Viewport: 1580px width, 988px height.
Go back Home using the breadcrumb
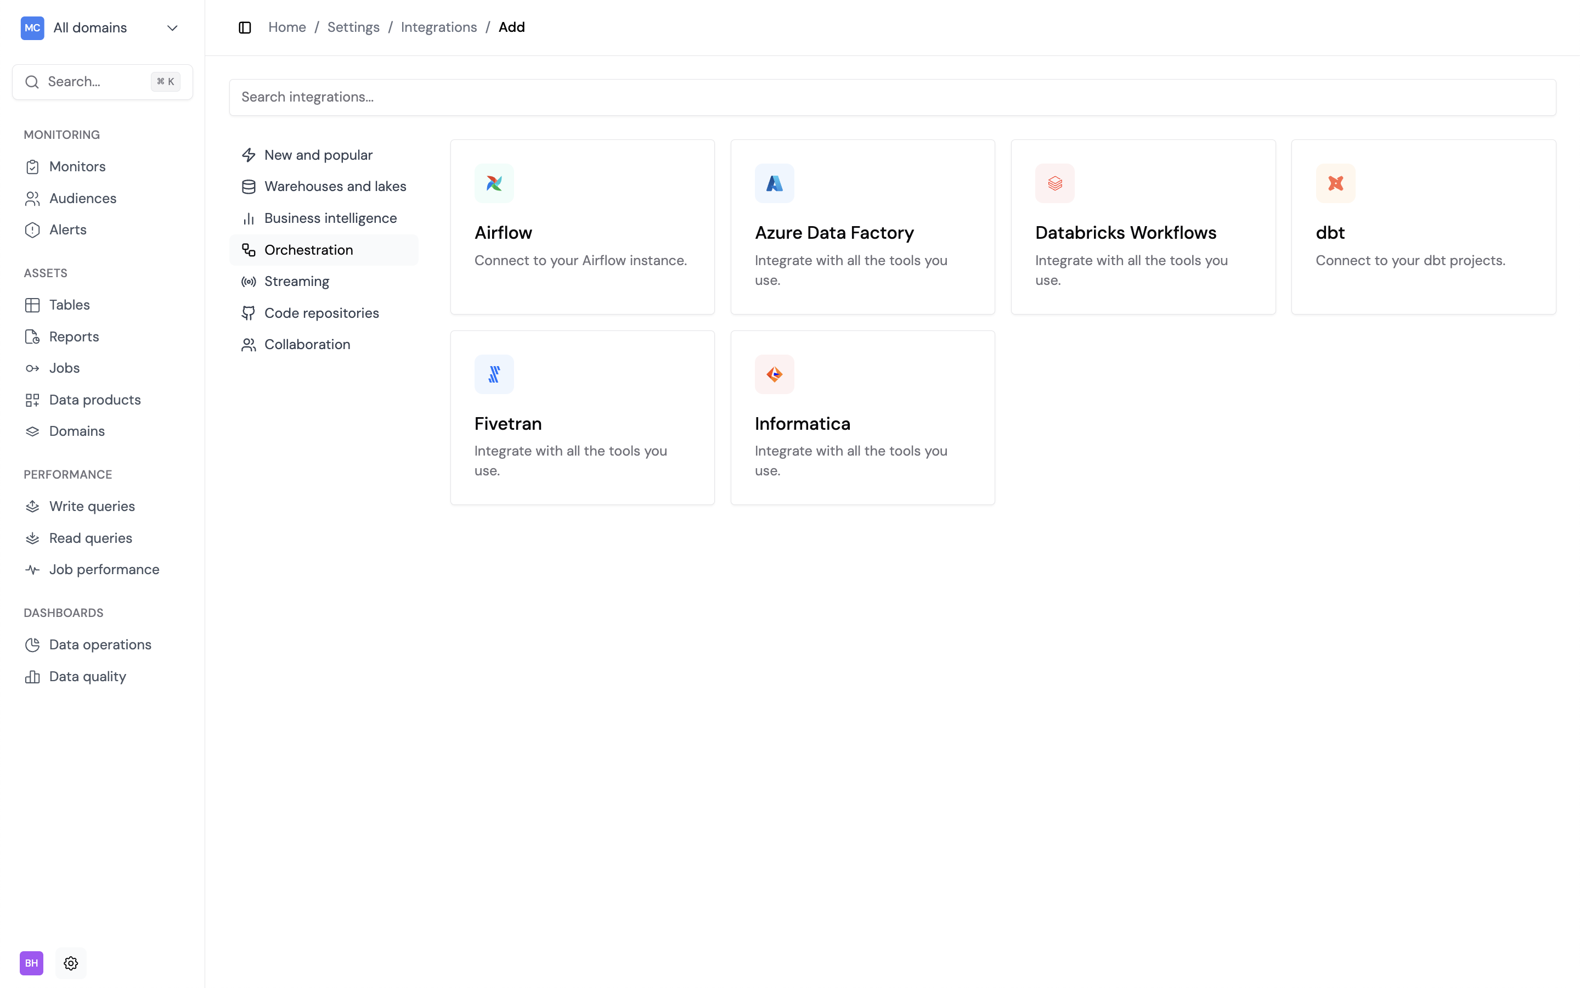tap(286, 27)
